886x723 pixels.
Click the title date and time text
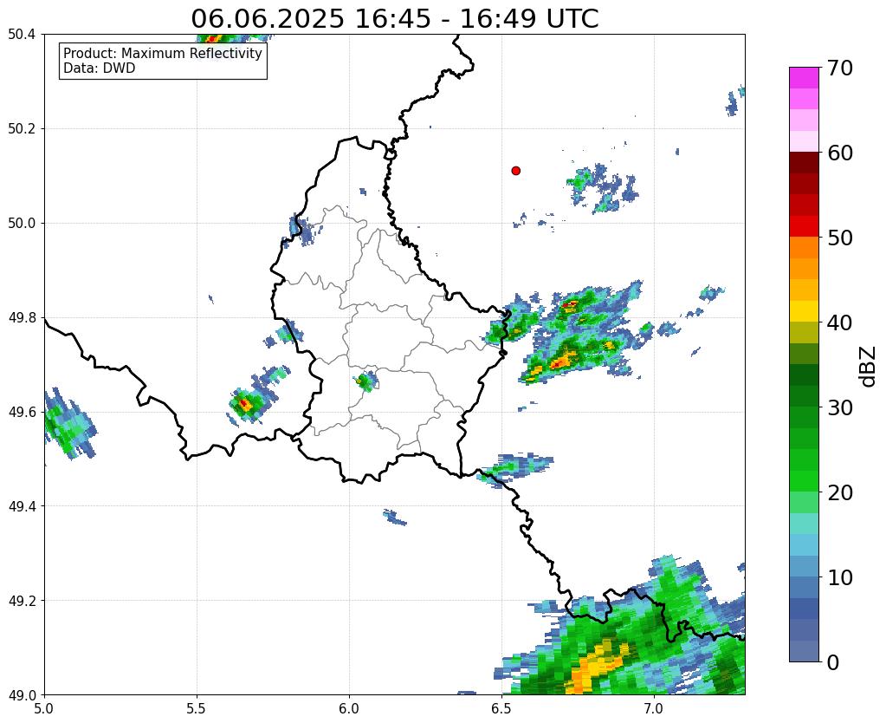pos(394,18)
